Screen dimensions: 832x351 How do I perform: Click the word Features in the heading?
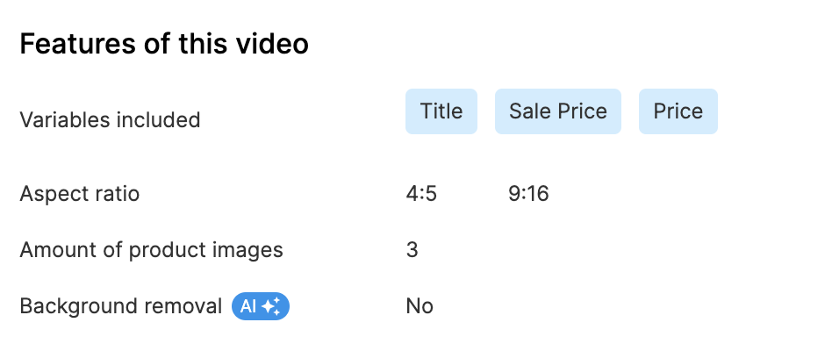(77, 44)
